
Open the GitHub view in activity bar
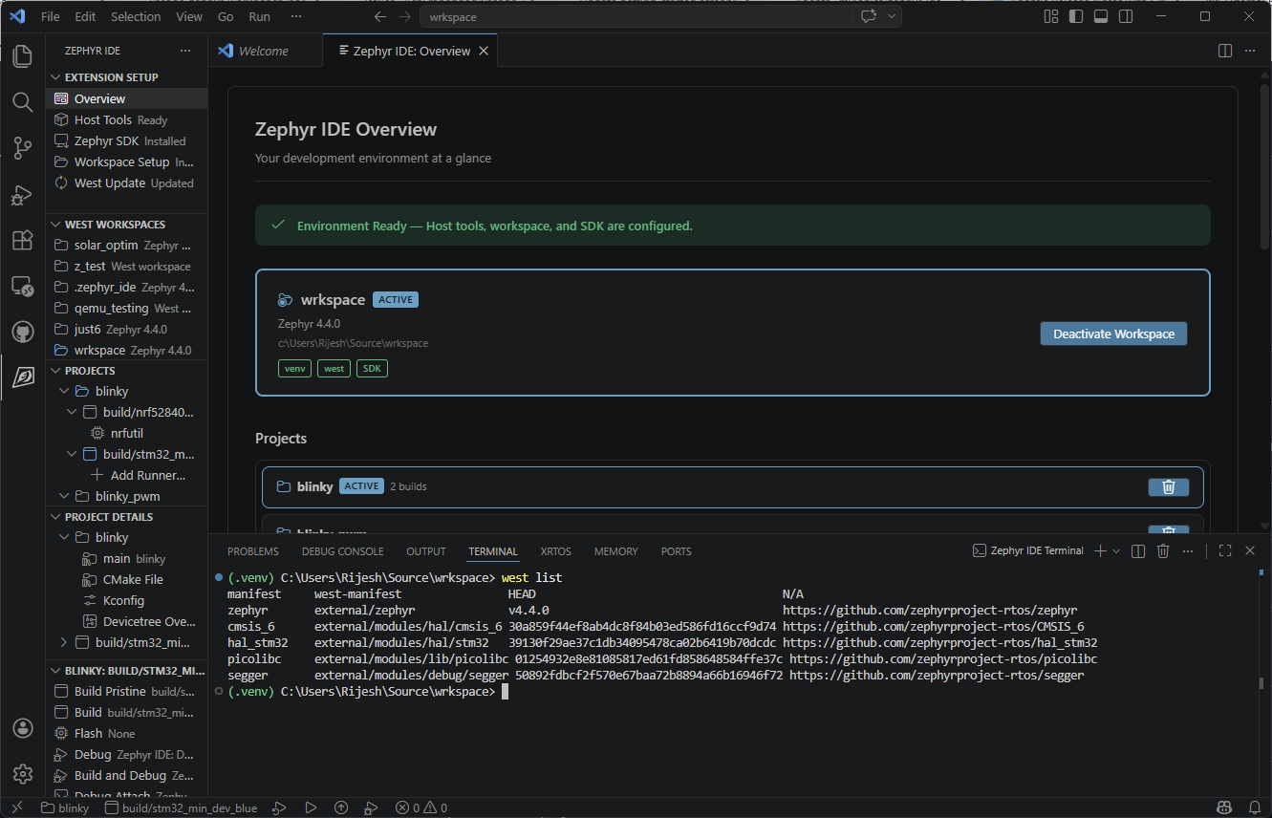(x=22, y=332)
